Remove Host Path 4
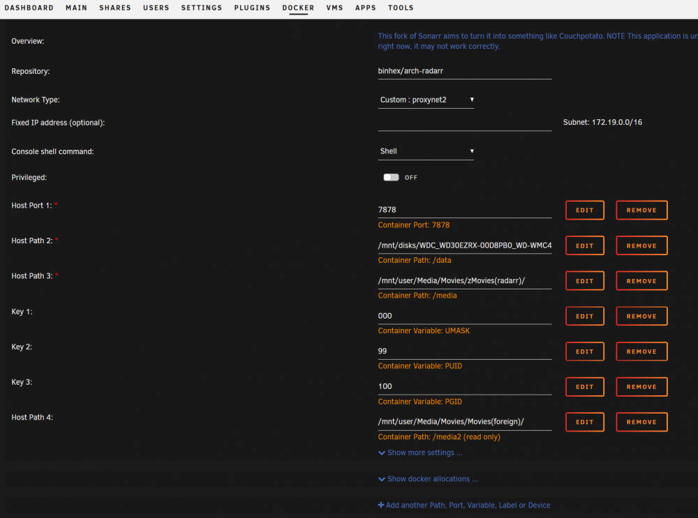The width and height of the screenshot is (698, 518). click(641, 422)
